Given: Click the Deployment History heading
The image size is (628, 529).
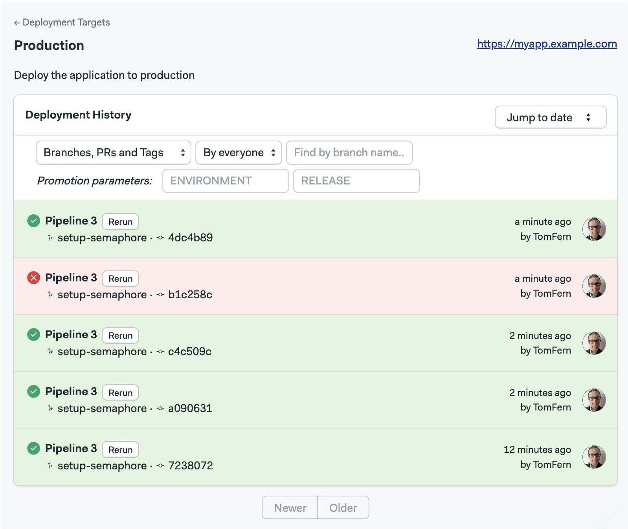Looking at the screenshot, I should coord(78,115).
